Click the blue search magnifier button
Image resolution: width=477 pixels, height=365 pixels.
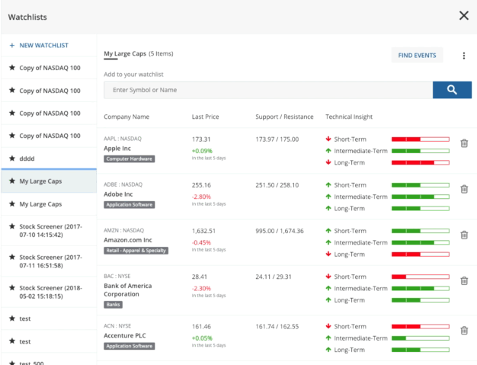[x=452, y=90]
